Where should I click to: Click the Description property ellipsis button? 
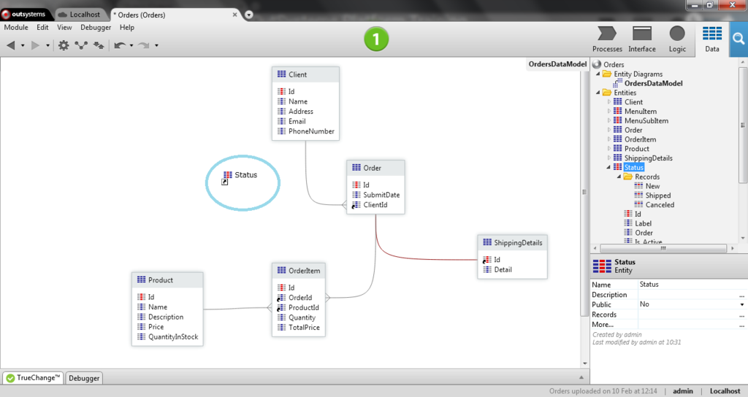click(x=742, y=295)
